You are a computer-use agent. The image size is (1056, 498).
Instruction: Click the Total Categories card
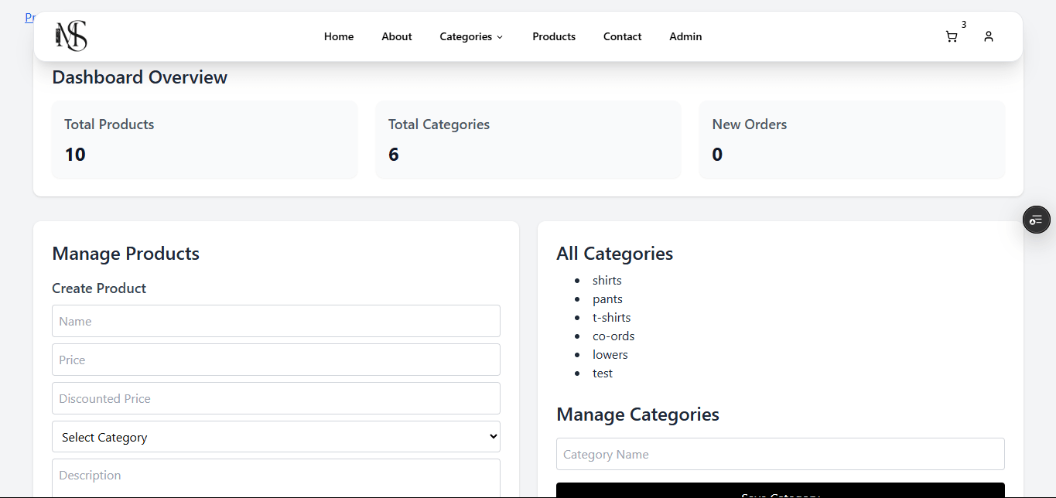coord(528,139)
